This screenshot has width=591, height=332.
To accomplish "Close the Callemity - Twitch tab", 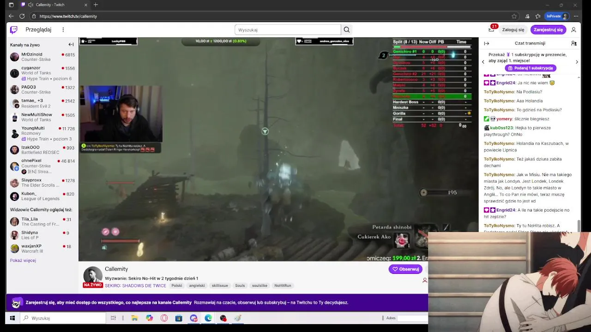I will click(x=86, y=5).
